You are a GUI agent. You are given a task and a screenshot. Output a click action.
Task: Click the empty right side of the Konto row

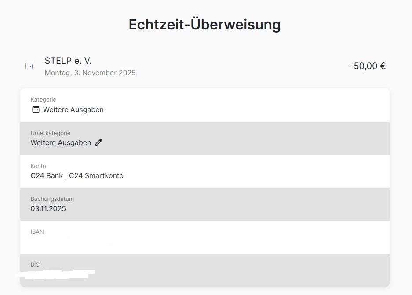(286, 171)
